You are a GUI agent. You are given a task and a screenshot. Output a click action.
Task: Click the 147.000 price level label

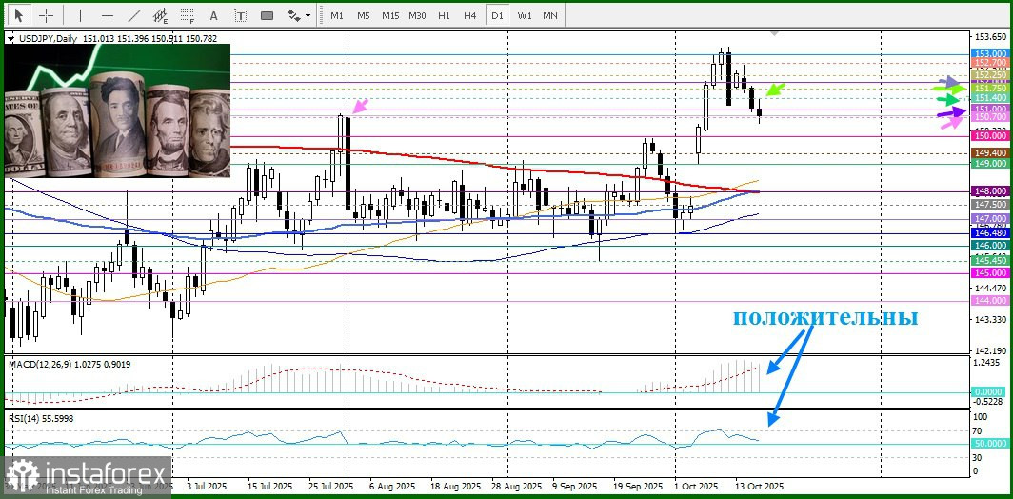(990, 219)
